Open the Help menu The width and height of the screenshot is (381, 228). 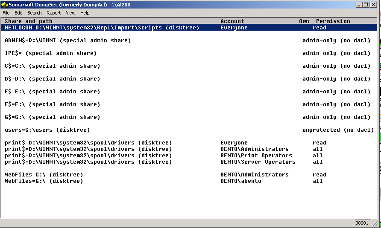85,13
